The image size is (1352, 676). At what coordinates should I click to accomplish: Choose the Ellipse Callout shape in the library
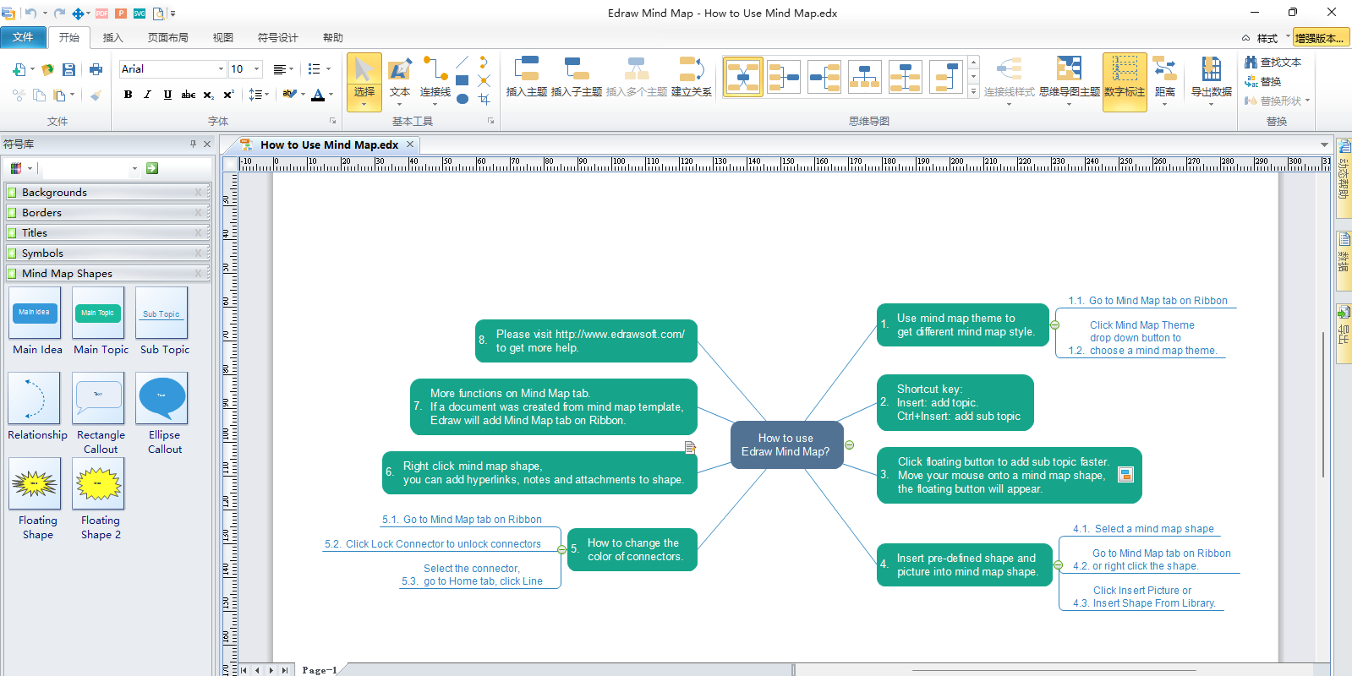pyautogui.click(x=162, y=398)
